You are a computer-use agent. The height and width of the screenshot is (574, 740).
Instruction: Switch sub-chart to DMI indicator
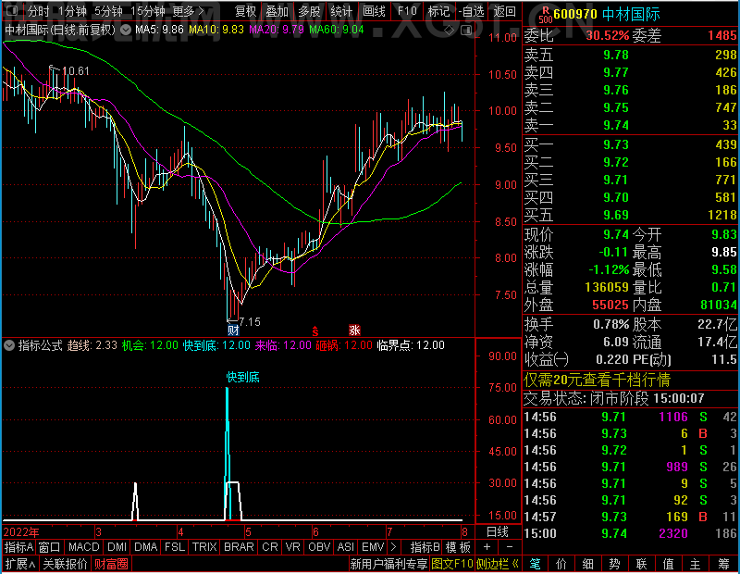pos(117,547)
